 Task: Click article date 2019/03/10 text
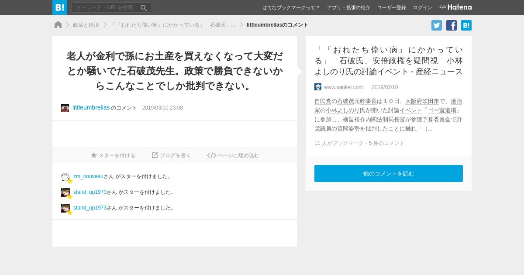click(x=385, y=87)
